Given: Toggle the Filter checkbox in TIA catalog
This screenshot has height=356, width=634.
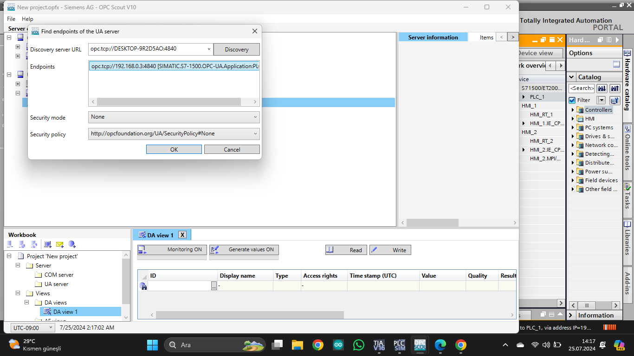Looking at the screenshot, I should (572, 100).
